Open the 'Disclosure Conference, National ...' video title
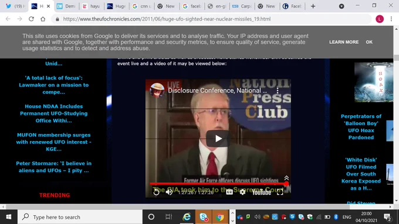This screenshot has width=399, height=224. click(217, 91)
